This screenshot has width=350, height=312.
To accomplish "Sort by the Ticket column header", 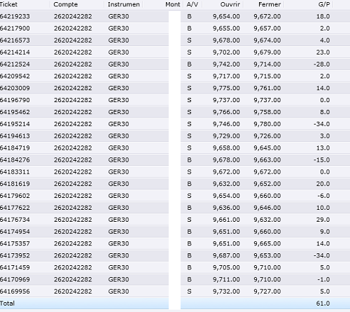I will pos(8,4).
